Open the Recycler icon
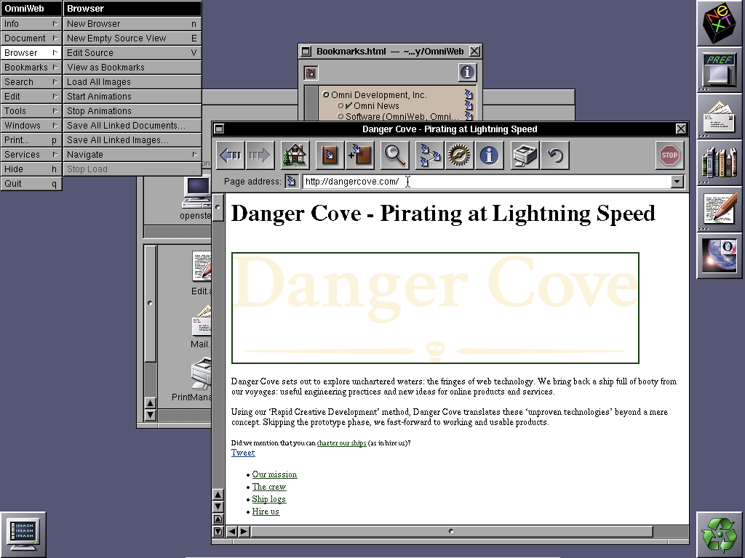The width and height of the screenshot is (745, 558). (720, 534)
